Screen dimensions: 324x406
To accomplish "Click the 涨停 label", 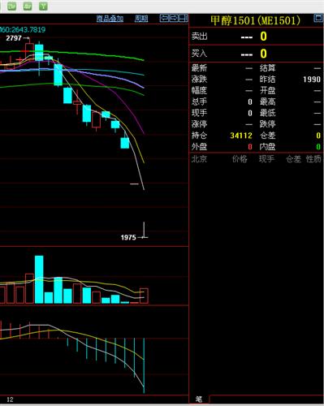I will [x=199, y=124].
